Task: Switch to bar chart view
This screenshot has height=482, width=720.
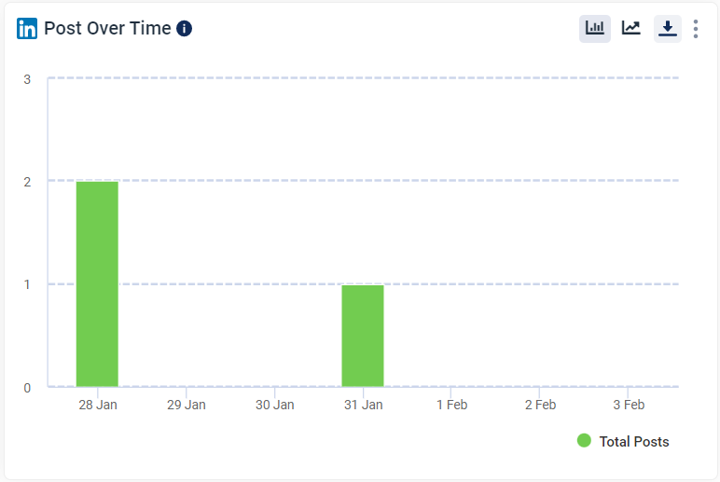Action: click(x=594, y=28)
